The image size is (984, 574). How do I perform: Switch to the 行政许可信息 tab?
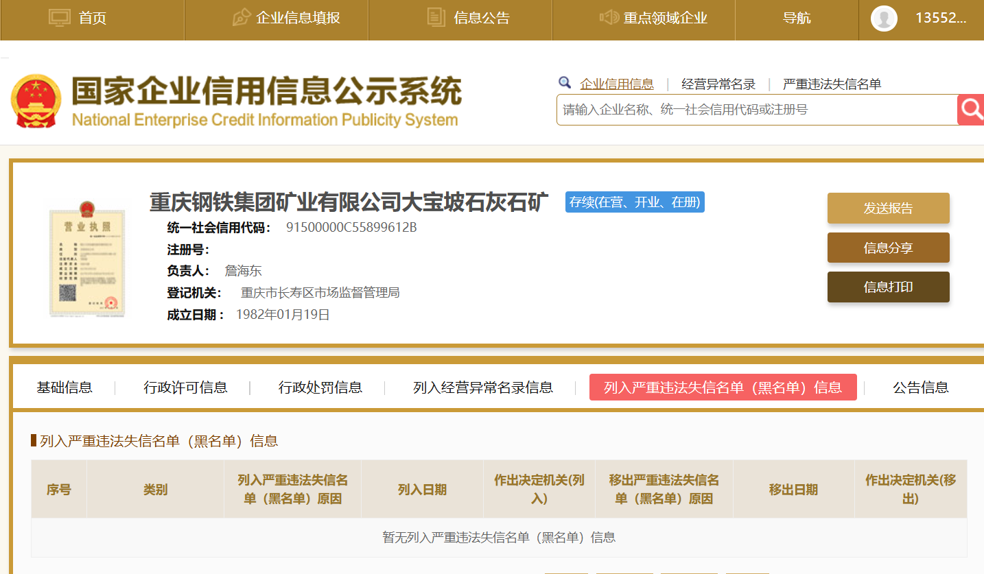click(185, 387)
